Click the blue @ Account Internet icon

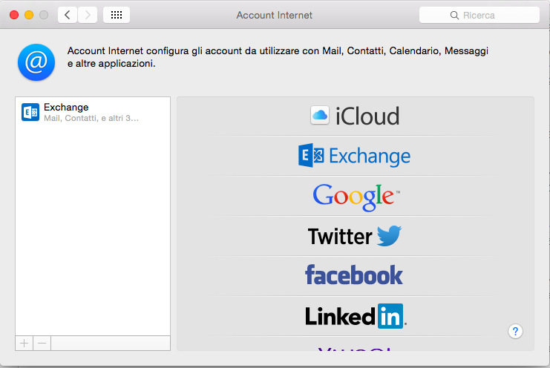(x=36, y=61)
